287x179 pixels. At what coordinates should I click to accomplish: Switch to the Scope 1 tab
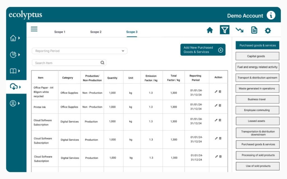(60, 32)
